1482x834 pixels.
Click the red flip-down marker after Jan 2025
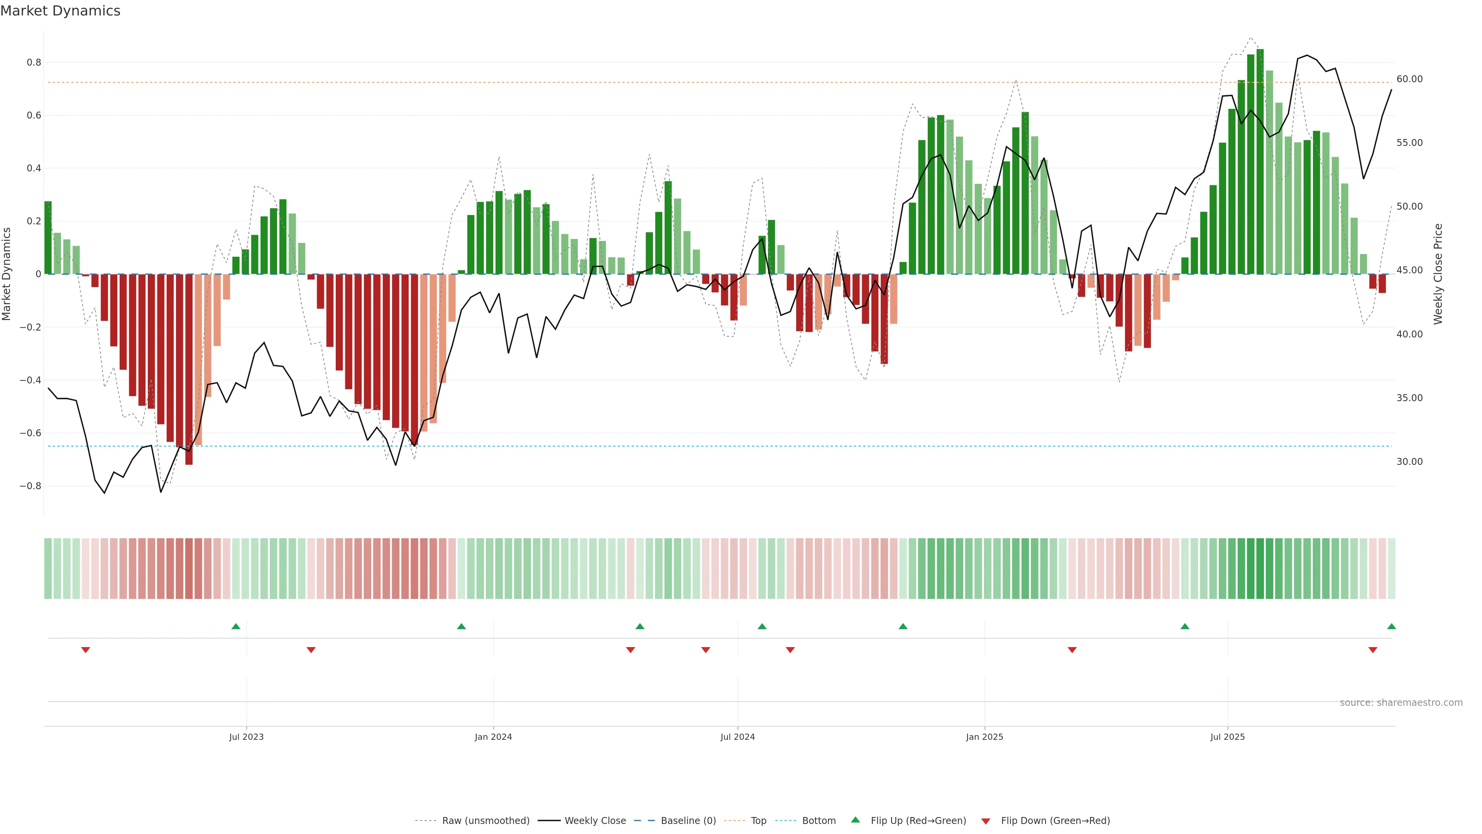pos(1072,650)
